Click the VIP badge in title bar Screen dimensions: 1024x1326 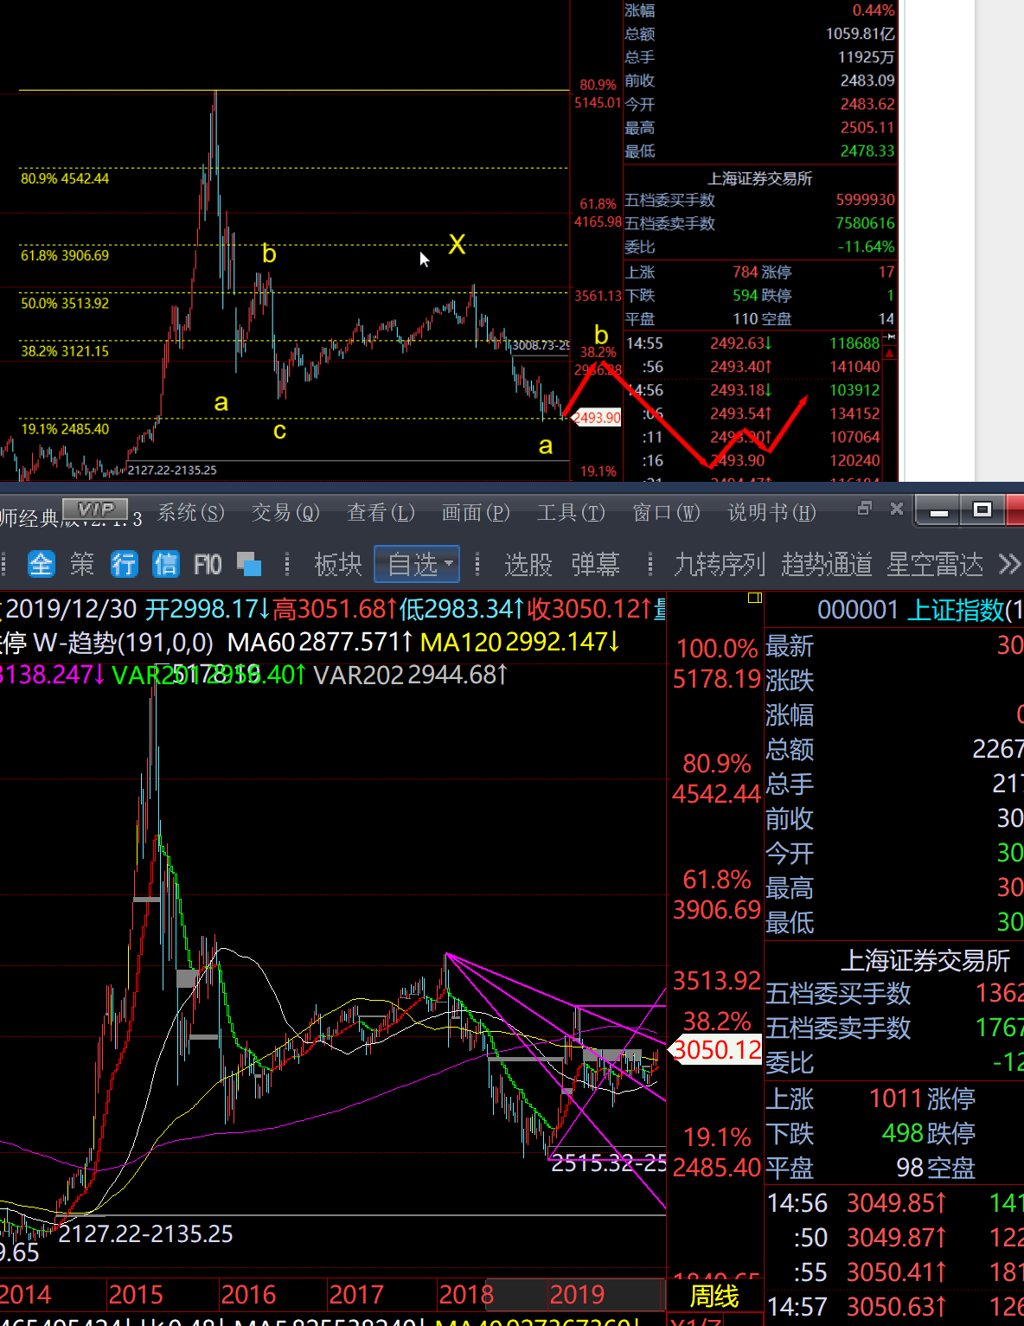tap(96, 509)
